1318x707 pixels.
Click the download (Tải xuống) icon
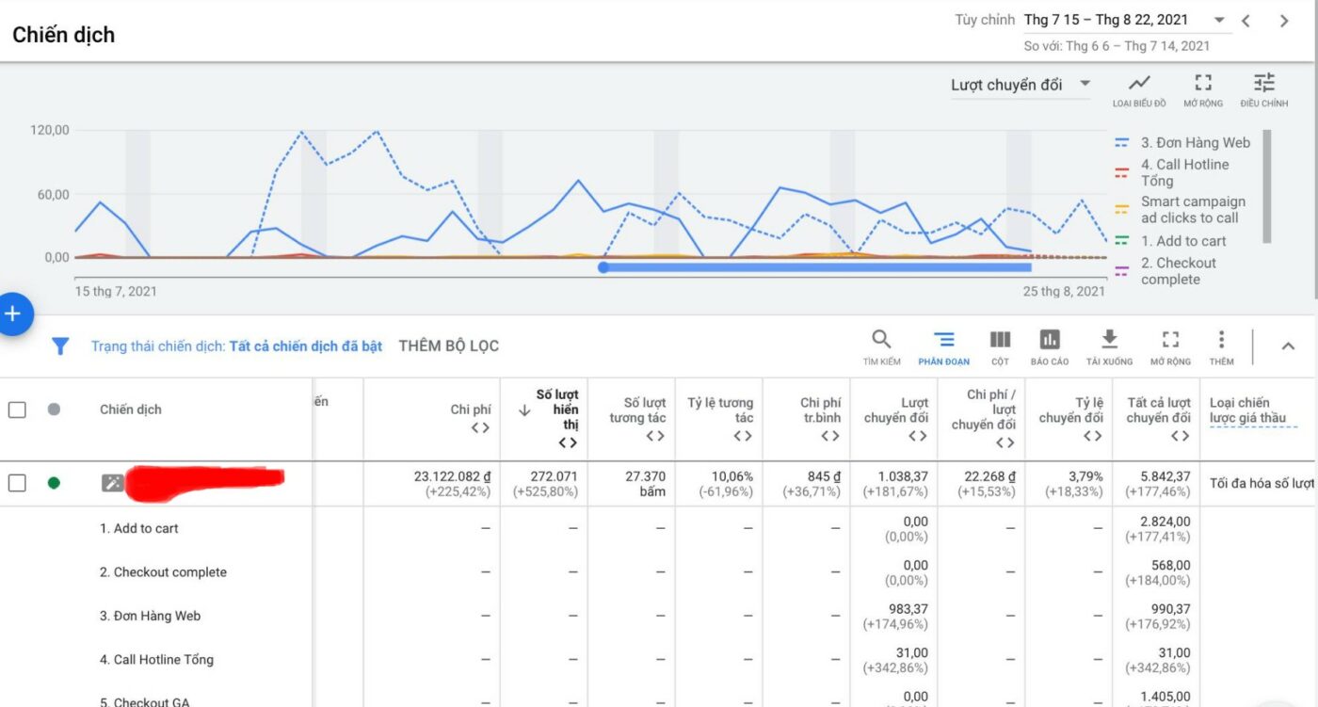[1109, 339]
